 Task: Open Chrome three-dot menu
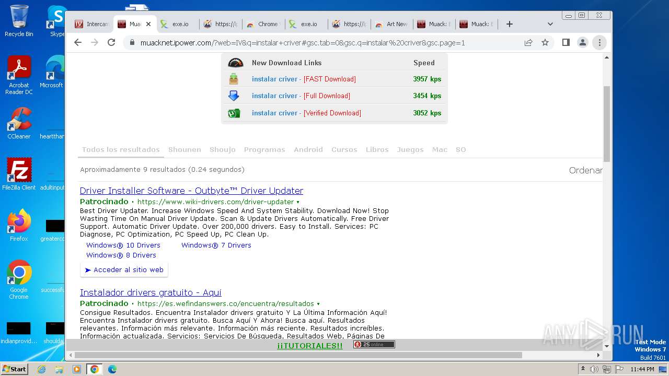[x=599, y=42]
